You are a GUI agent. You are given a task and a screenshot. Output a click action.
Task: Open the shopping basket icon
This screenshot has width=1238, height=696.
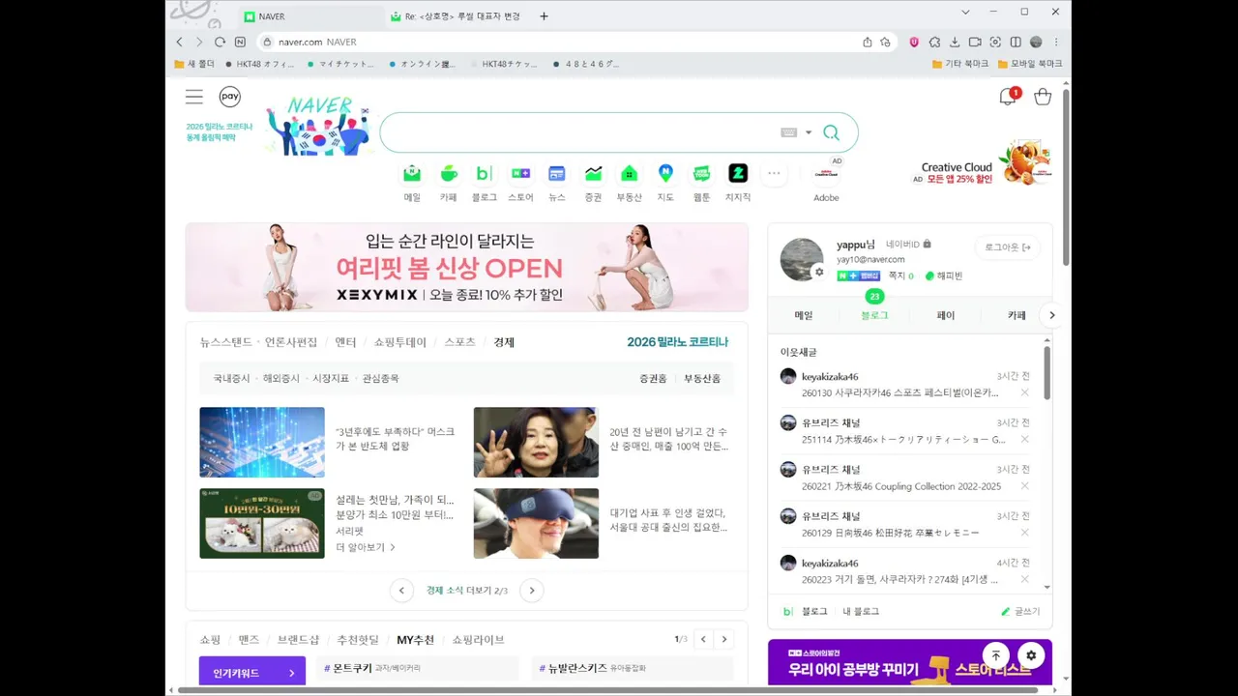click(x=1043, y=97)
